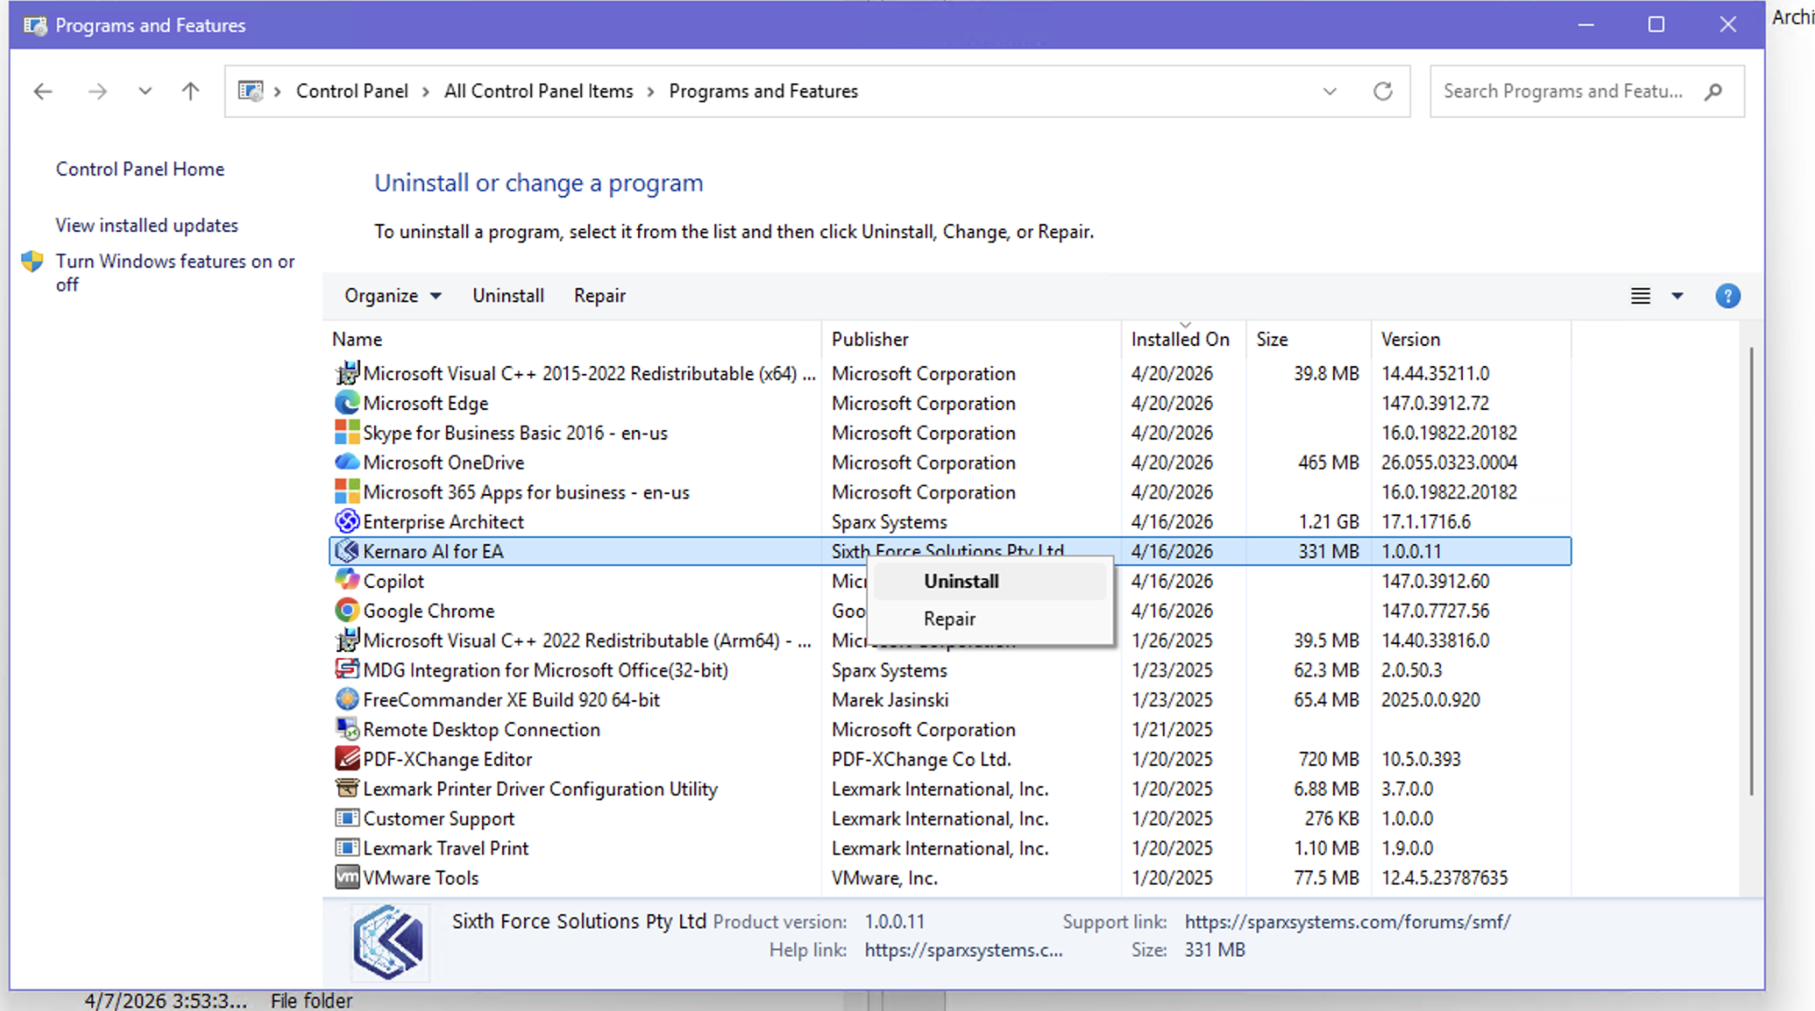Screen dimensions: 1815x1011
Task: Click the Enterprise Architect icon
Action: coord(348,521)
